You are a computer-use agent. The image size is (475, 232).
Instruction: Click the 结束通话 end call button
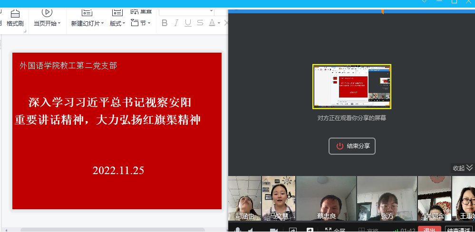point(460,230)
